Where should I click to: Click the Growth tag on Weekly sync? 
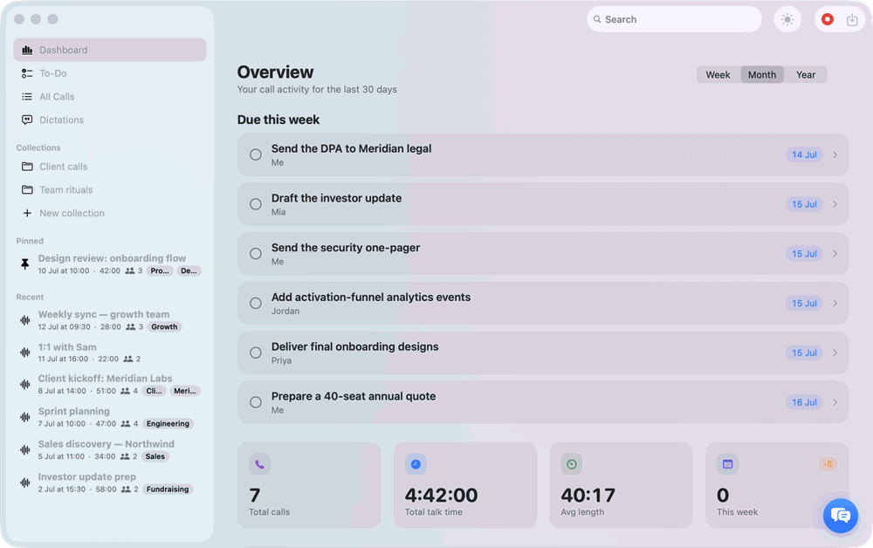tap(164, 327)
